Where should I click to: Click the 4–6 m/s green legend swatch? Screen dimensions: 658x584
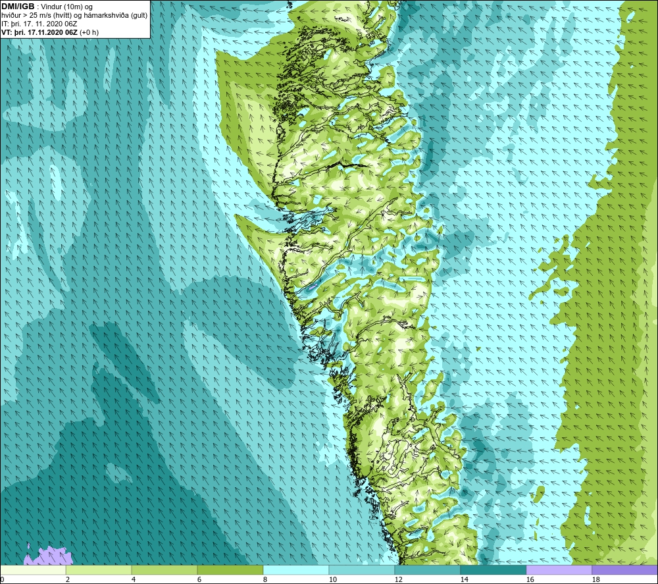pos(164,570)
